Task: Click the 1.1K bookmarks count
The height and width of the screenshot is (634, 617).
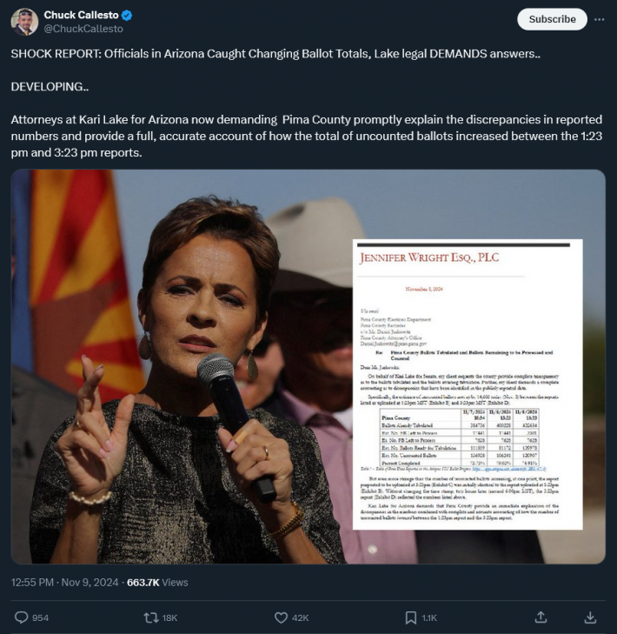Action: point(429,617)
